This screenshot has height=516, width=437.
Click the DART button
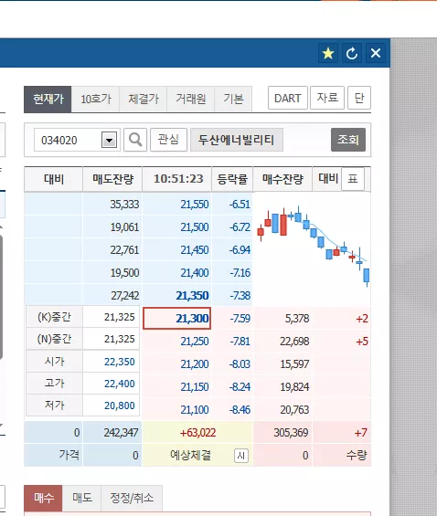click(288, 98)
